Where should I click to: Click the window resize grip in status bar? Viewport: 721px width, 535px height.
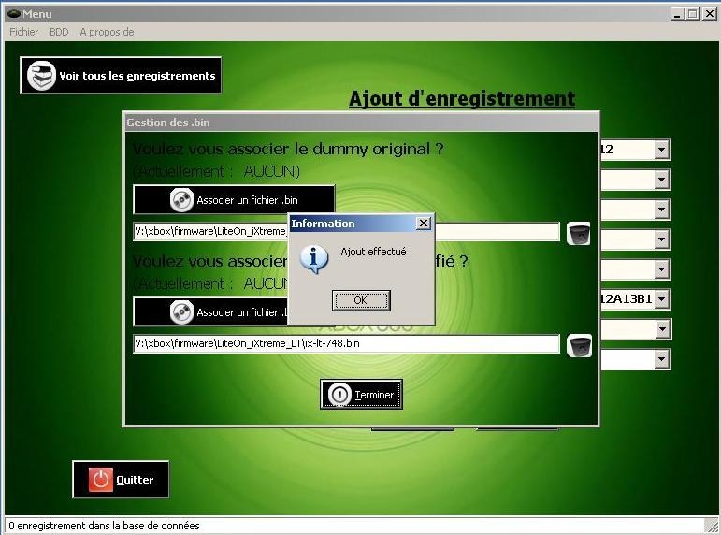(x=711, y=526)
